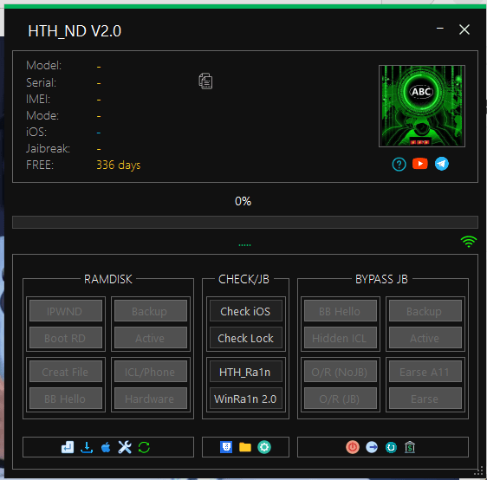This screenshot has height=480, width=487.
Task: Click the blue return-arrow icon
Action: pos(68,447)
